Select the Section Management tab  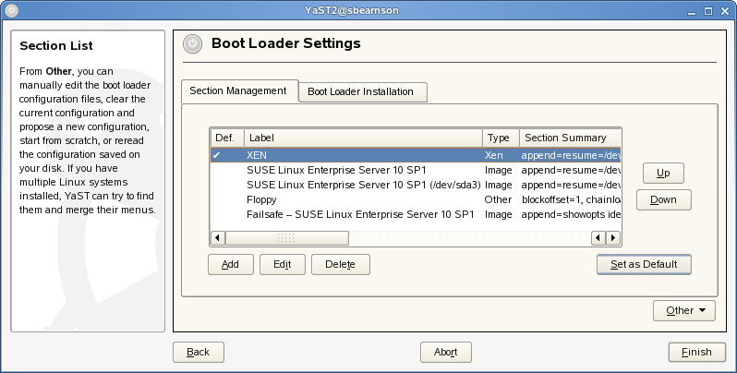click(239, 90)
